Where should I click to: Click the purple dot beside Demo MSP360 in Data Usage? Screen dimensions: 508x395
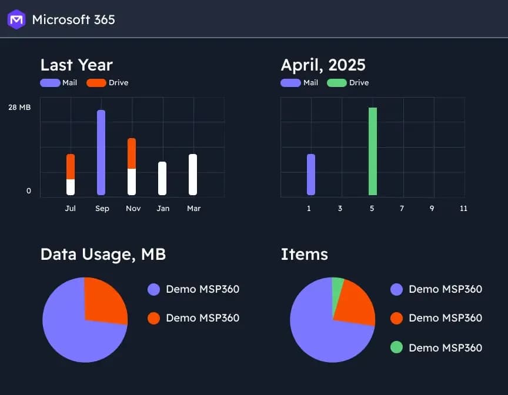[153, 289]
